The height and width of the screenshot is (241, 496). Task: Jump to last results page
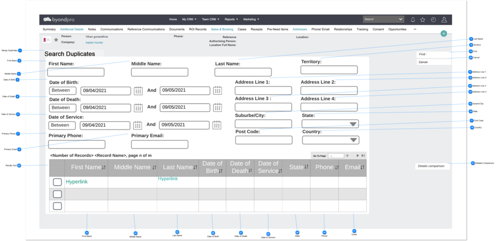(x=363, y=156)
